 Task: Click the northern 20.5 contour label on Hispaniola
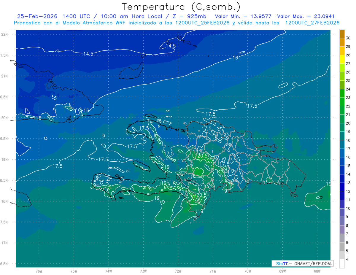point(202,156)
